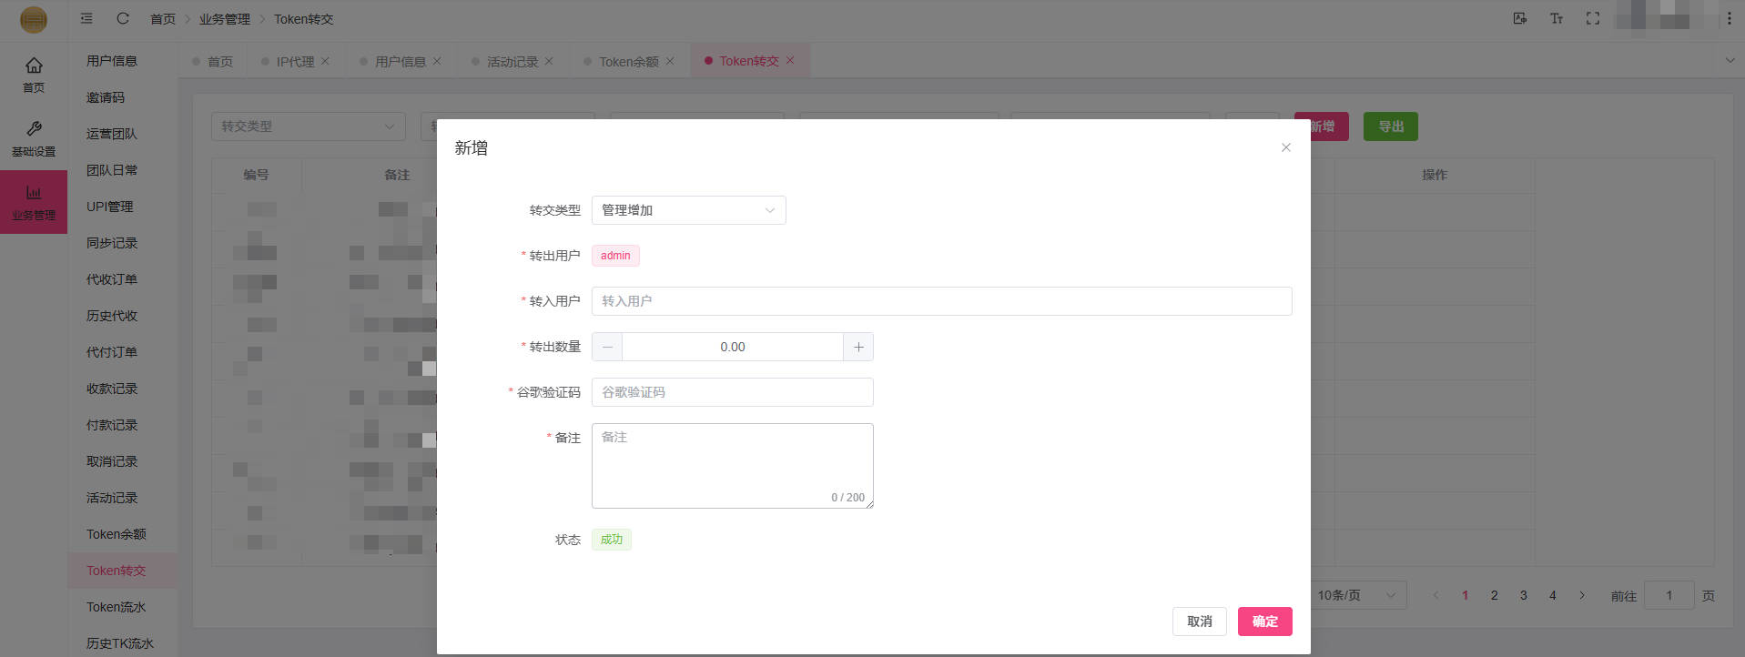Toggle the sidebar collapse icon
The image size is (1745, 657).
click(86, 18)
